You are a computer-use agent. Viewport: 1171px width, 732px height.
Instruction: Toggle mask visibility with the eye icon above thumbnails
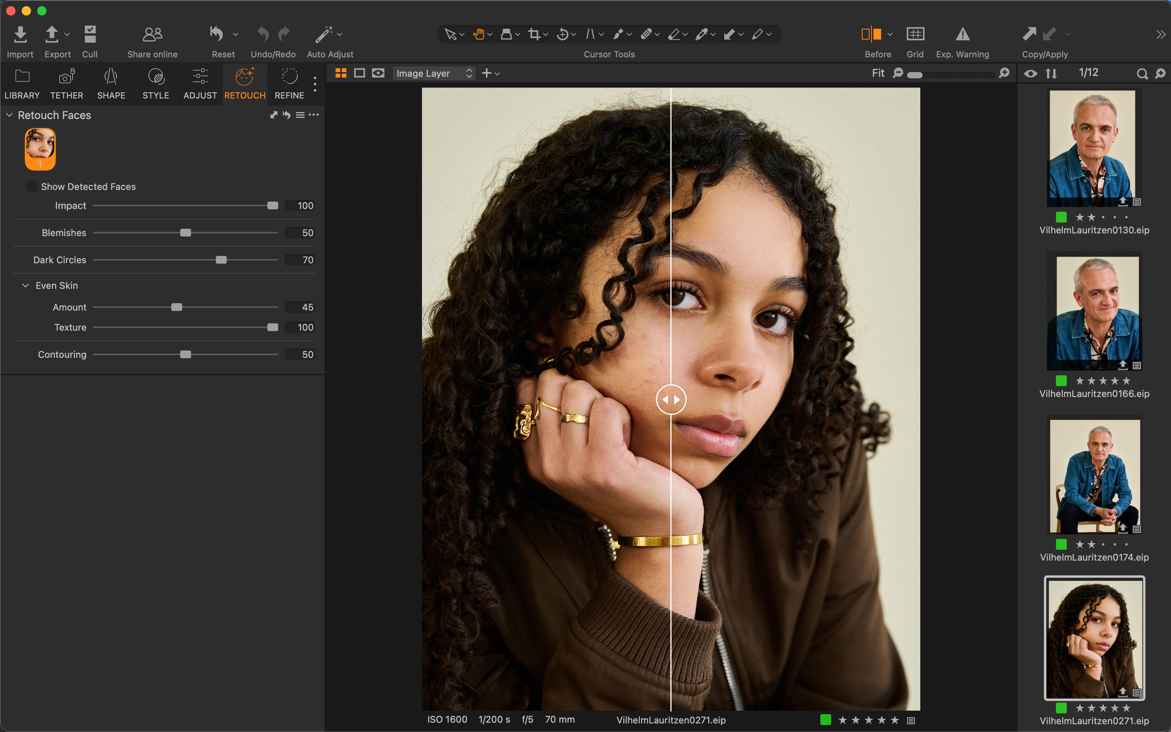tap(1031, 73)
